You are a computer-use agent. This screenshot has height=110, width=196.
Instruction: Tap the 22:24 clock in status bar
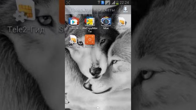tap(124, 2)
